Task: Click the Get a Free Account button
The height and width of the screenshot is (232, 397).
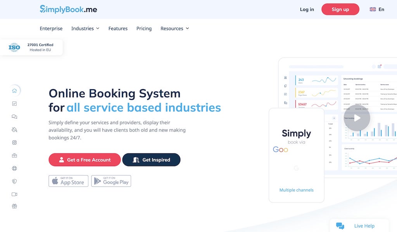Action: (x=85, y=160)
